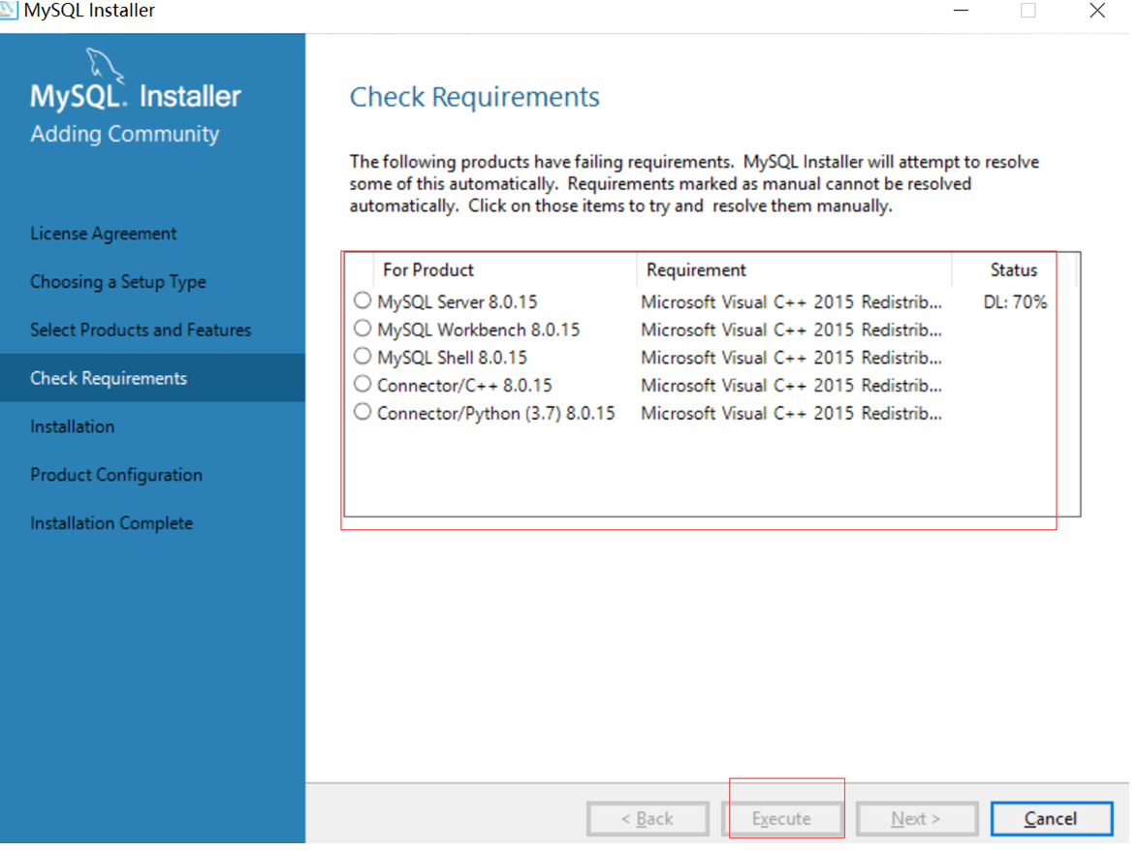Close the MySQL Installer window
The width and height of the screenshot is (1138, 851).
point(1097,10)
